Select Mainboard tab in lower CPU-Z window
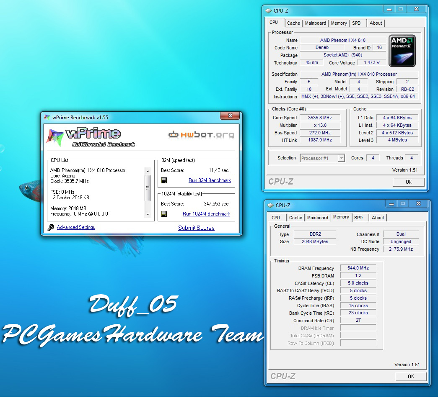Viewport: 438px width, 398px height. click(318, 218)
